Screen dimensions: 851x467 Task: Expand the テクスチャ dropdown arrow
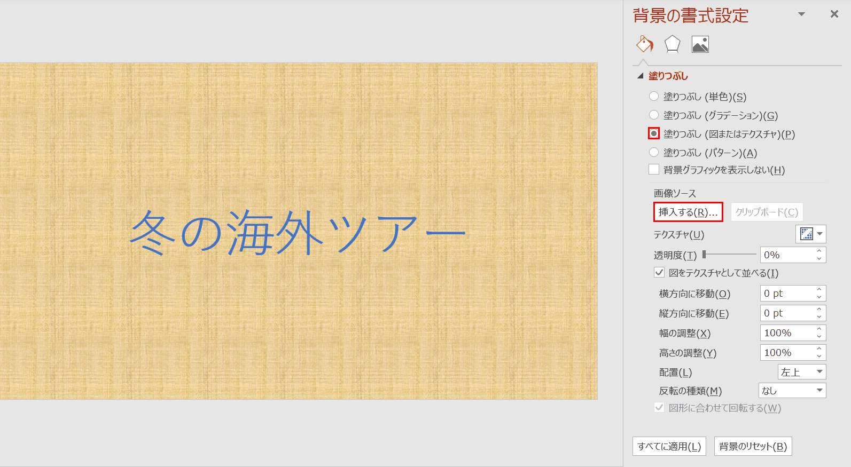[x=820, y=234]
